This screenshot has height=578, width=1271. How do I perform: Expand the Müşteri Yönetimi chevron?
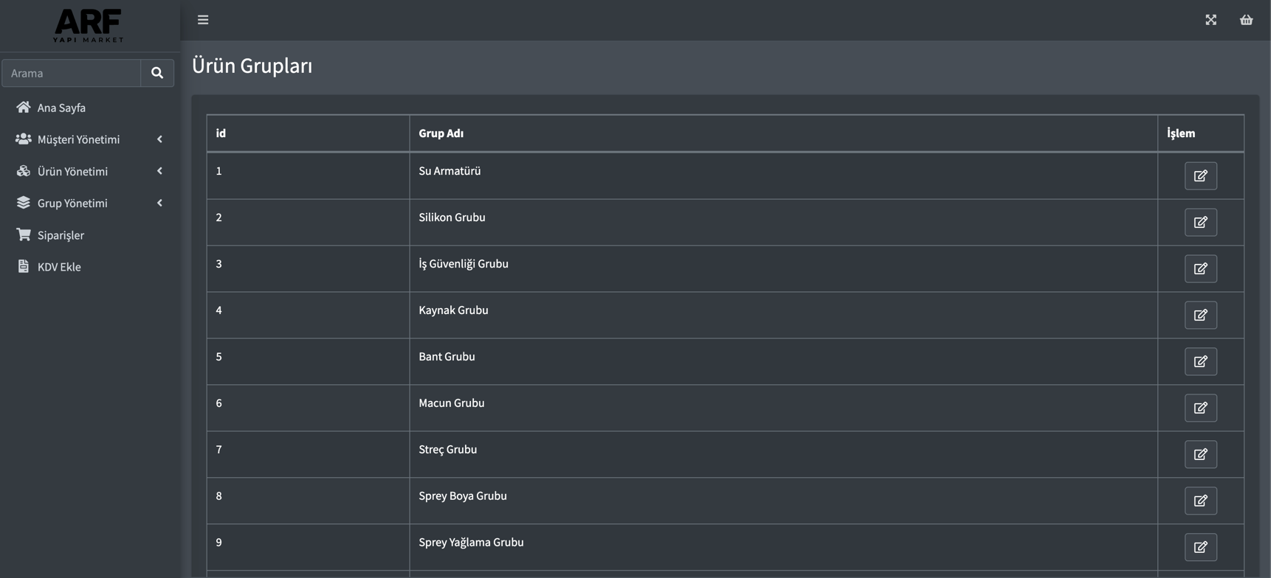[x=159, y=139]
